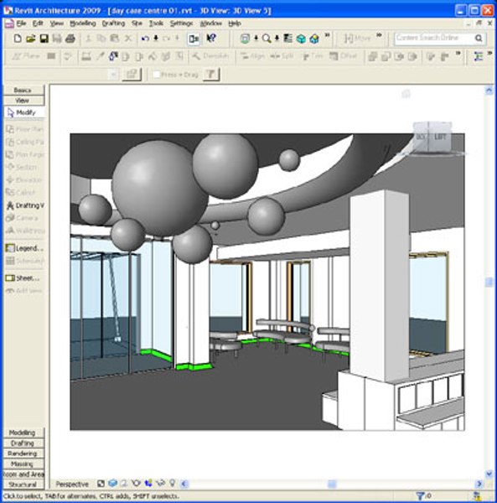This screenshot has height=503, width=497.
Task: Click the element properties button beside type selector
Action: point(132,75)
